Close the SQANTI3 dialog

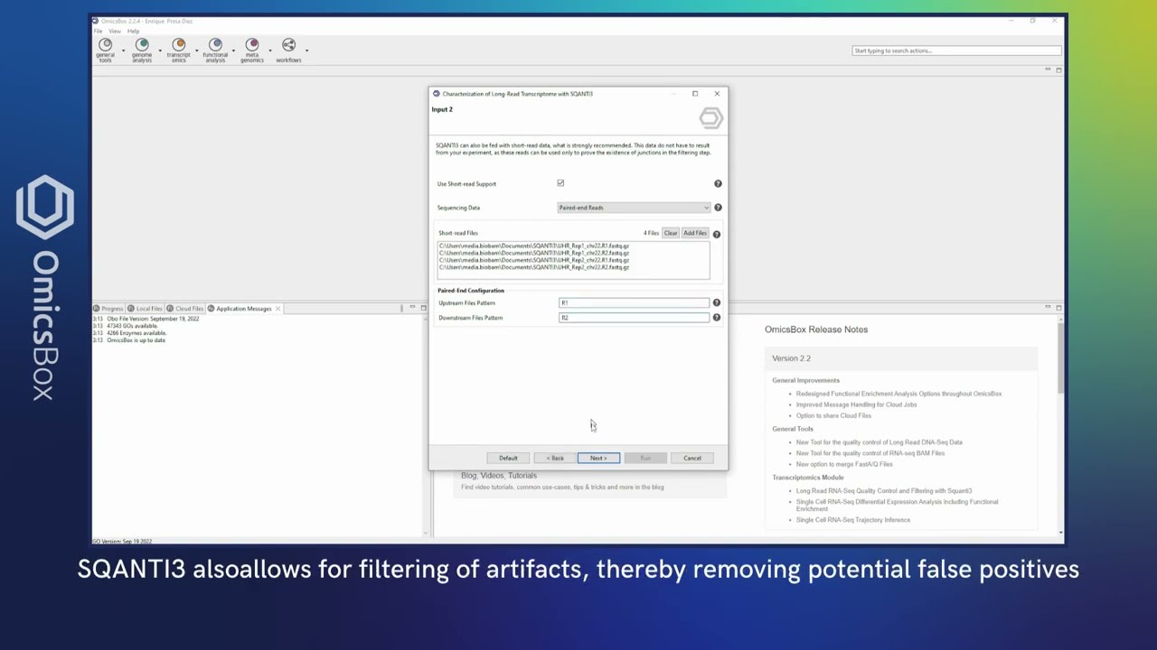coord(717,94)
